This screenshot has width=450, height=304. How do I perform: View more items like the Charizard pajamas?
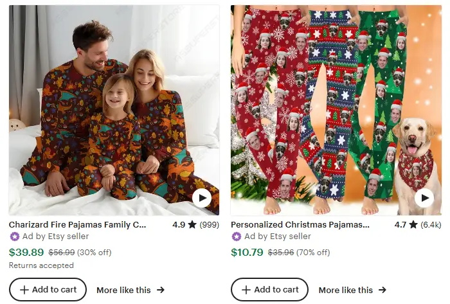124,290
